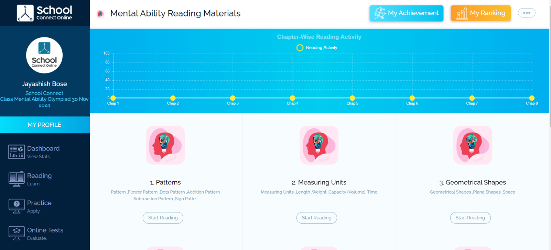Image resolution: width=551 pixels, height=250 pixels.
Task: Click the Chap 4 data point on chart
Action: coord(292,98)
